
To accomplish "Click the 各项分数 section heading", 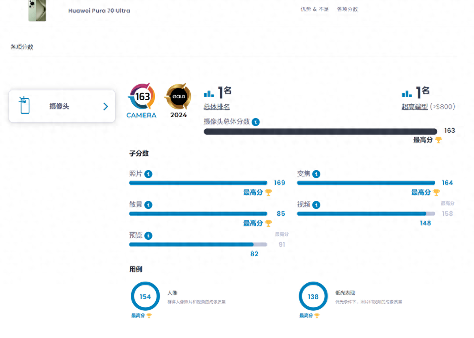I will [x=22, y=47].
